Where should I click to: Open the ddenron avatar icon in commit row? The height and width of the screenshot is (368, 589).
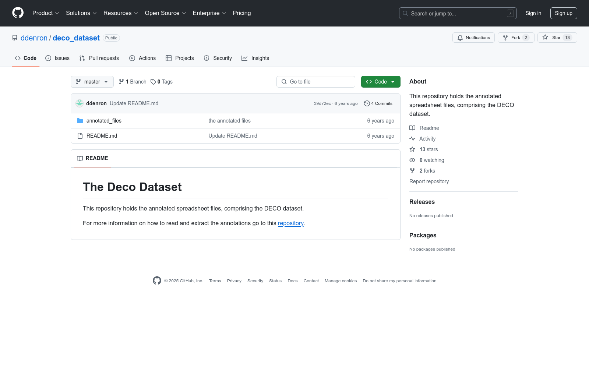pos(80,103)
